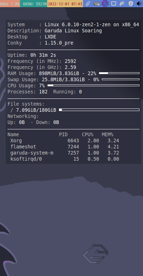Click the Xorg process row name
Viewport: 143px width, 276px height.
pyautogui.click(x=16, y=141)
